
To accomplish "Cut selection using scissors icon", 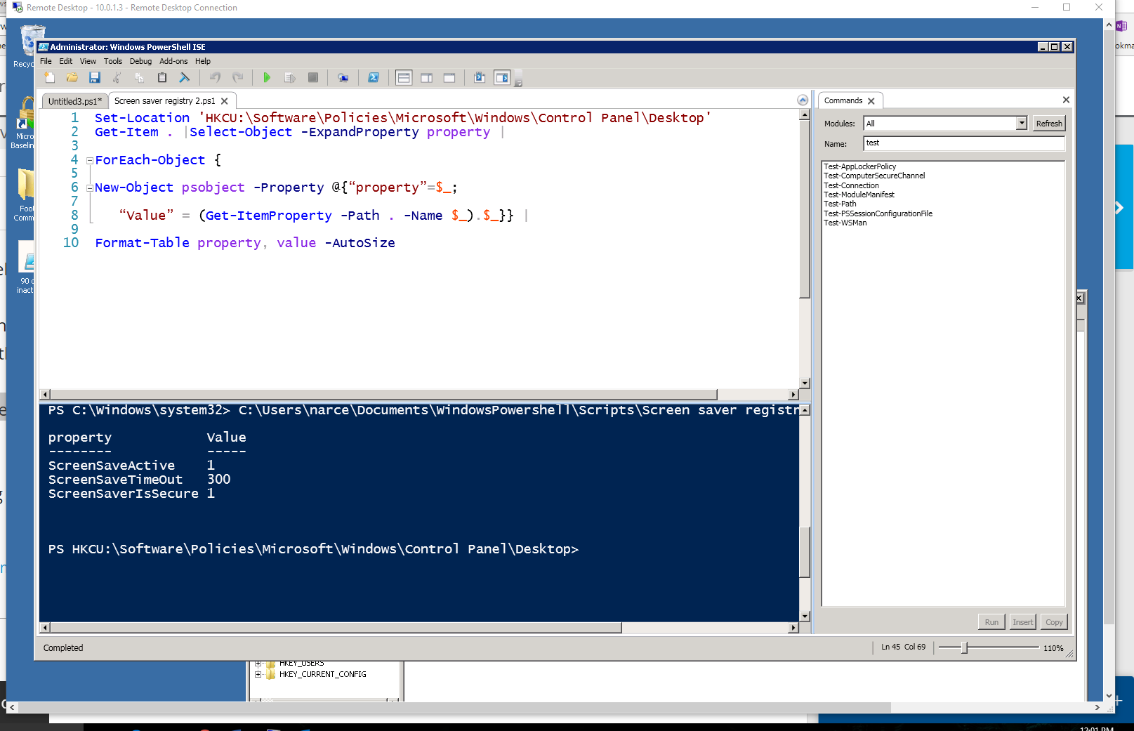I will (117, 78).
